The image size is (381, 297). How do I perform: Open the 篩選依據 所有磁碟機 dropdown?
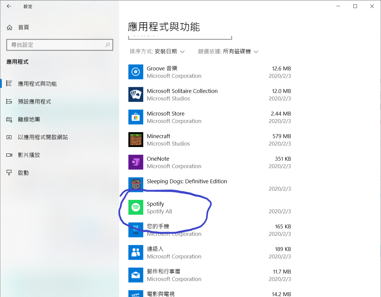coord(228,52)
